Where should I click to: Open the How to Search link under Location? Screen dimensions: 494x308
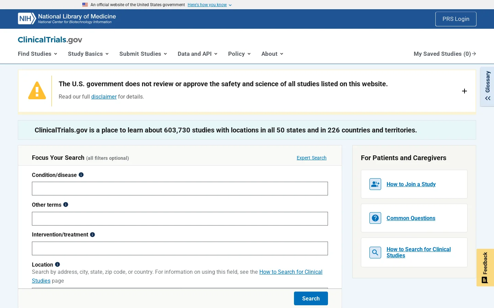(291, 272)
